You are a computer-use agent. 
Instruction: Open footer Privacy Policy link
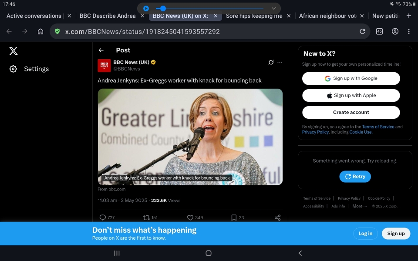[x=349, y=198]
